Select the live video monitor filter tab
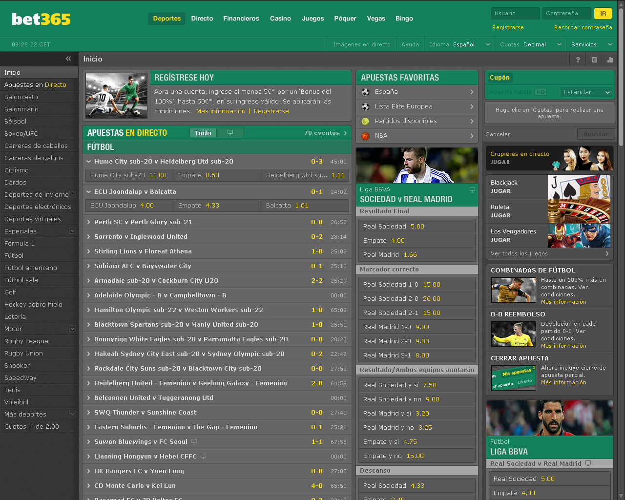The width and height of the screenshot is (625, 500). [x=230, y=133]
